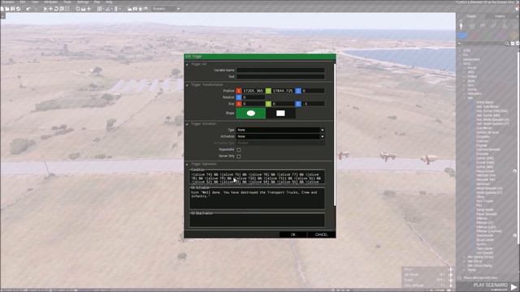
Task: Click the asset search magnifier icon
Action: point(507,43)
